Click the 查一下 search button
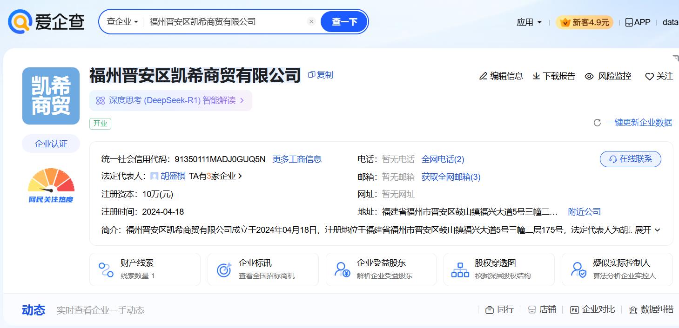The image size is (679, 328). tap(344, 22)
